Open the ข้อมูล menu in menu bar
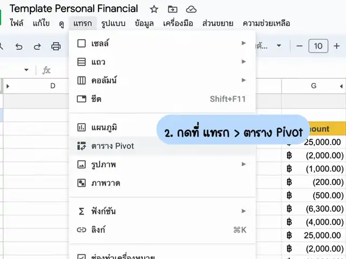This screenshot has height=259, width=346. tap(144, 23)
